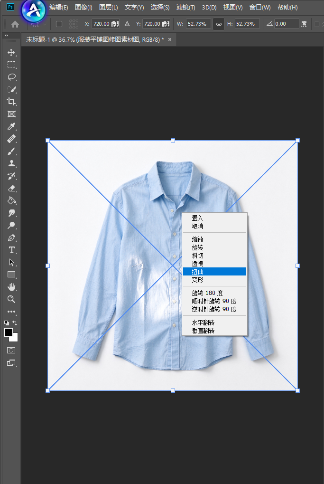Select the Paint Bucket tool
This screenshot has height=484, width=324.
[11, 200]
